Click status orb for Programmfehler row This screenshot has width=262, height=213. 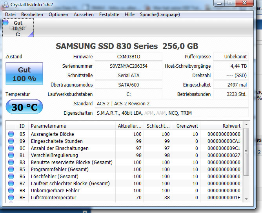pos(11,169)
